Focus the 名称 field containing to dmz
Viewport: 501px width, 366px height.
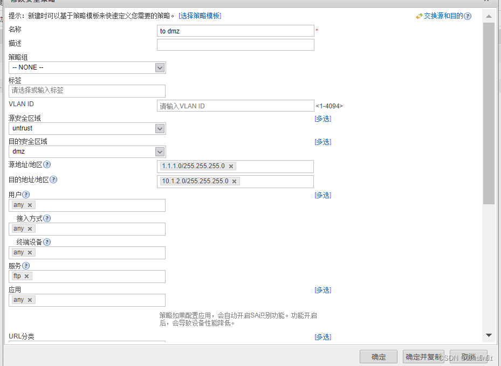(236, 31)
